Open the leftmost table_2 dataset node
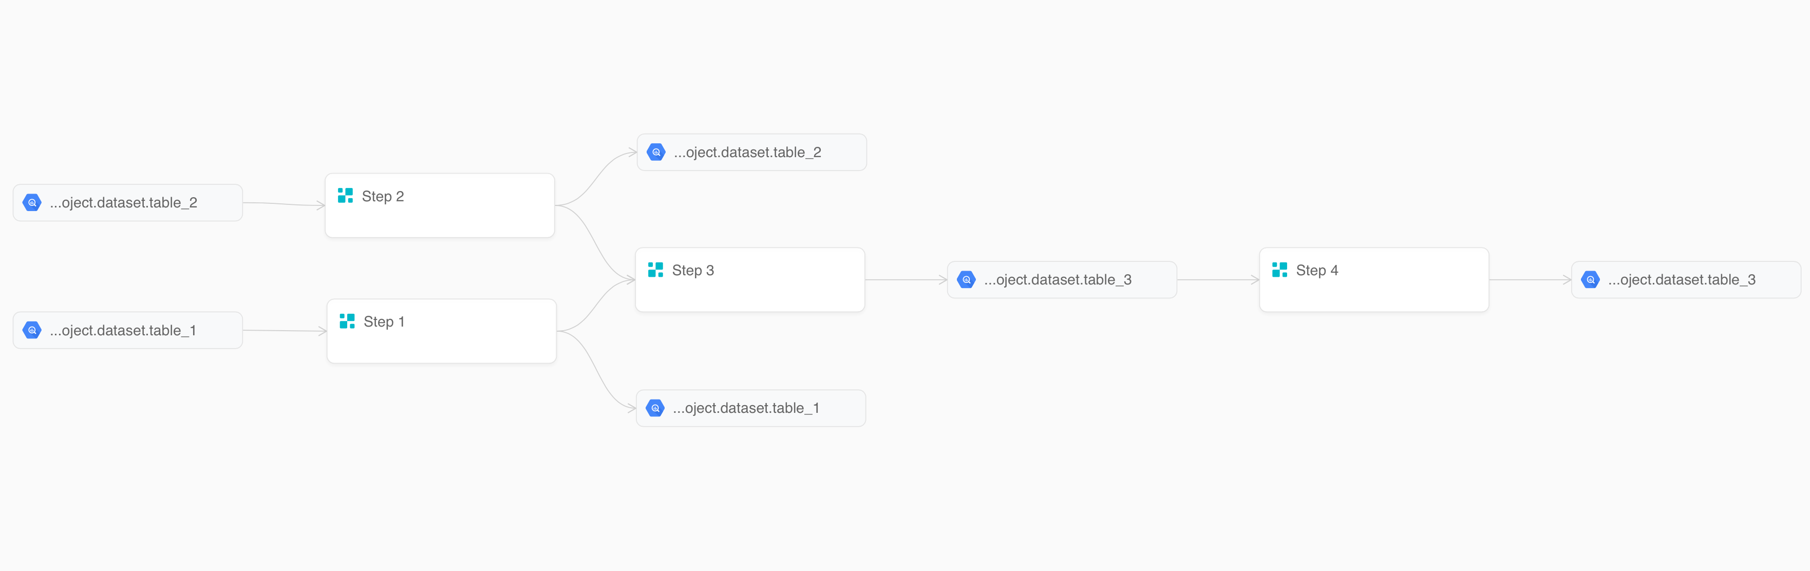Viewport: 1810px width, 571px height. 128,203
